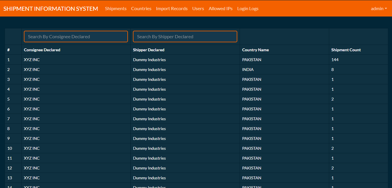
Task: Click PAKISTAN in row 13
Action: point(252,178)
